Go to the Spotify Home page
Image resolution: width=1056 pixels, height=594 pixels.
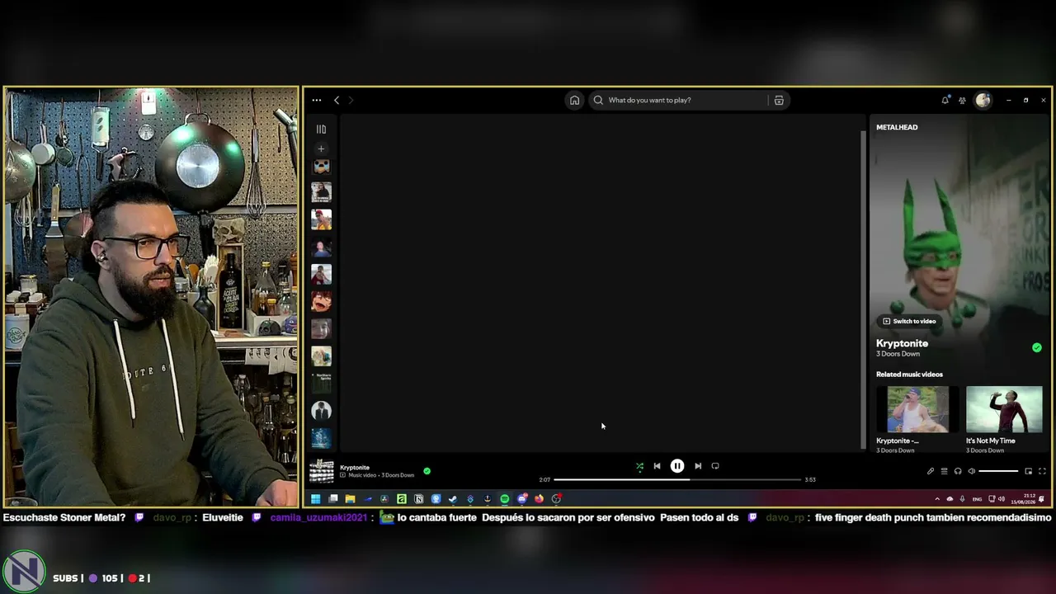pyautogui.click(x=574, y=101)
